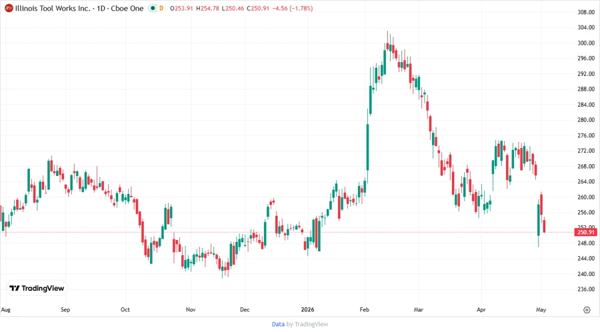Click the current price label 250.91
The image size is (600, 332).
pyautogui.click(x=586, y=232)
